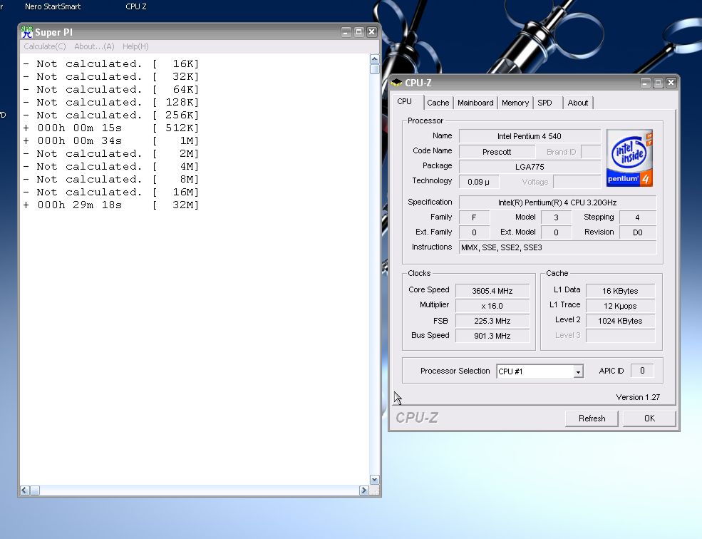Viewport: 702px width, 539px height.
Task: Click the Nero StartSmart desktop shortcut
Action: (x=53, y=6)
